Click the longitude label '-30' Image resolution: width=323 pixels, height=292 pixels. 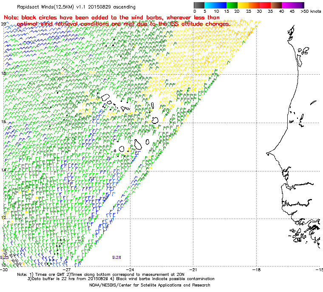3,270
